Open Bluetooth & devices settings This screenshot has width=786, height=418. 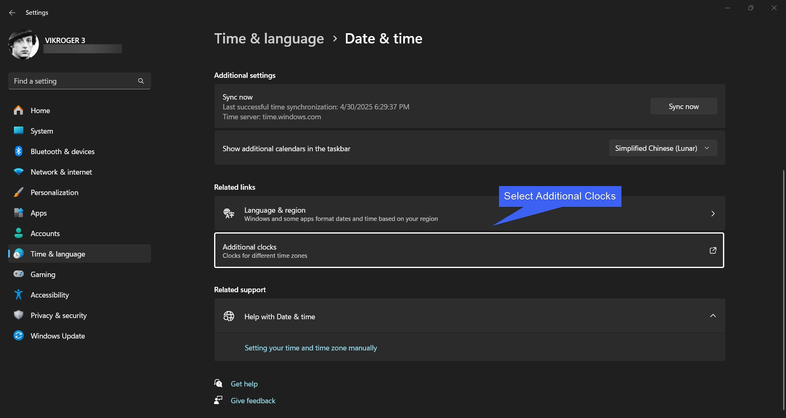point(62,152)
